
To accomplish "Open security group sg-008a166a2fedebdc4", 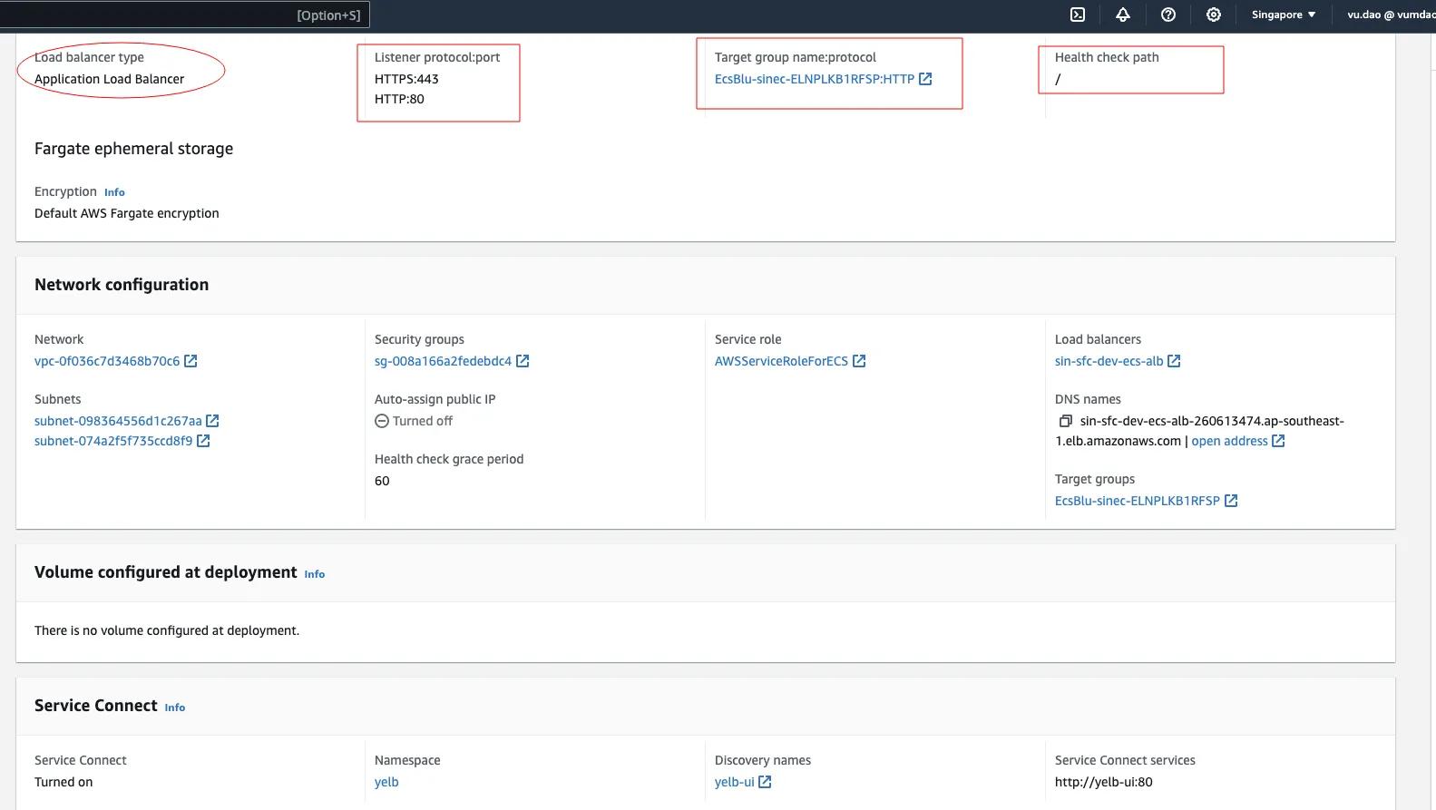I will tap(443, 361).
